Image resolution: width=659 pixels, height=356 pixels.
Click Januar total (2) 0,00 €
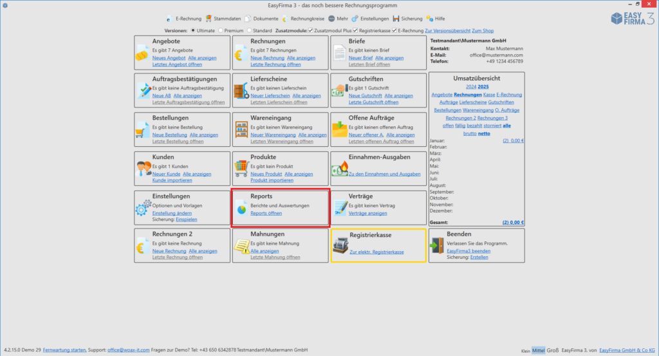tap(513, 141)
